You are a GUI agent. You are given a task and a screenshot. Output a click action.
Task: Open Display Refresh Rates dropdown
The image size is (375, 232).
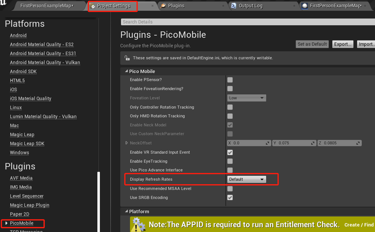pyautogui.click(x=247, y=179)
